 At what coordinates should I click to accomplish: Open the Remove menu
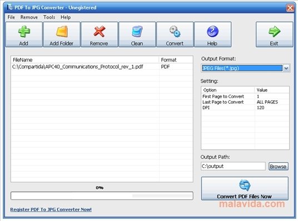(x=29, y=17)
